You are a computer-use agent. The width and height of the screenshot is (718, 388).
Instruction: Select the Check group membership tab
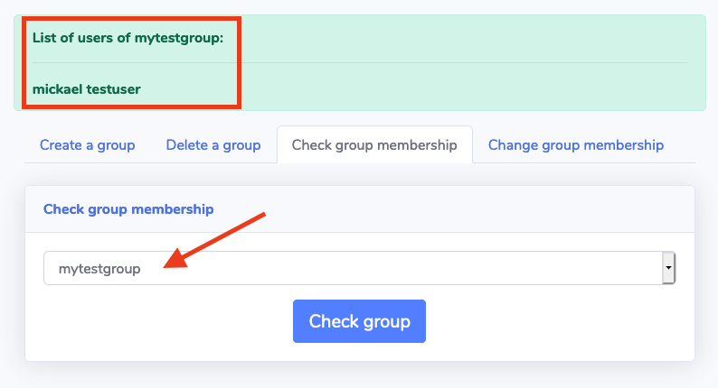374,144
